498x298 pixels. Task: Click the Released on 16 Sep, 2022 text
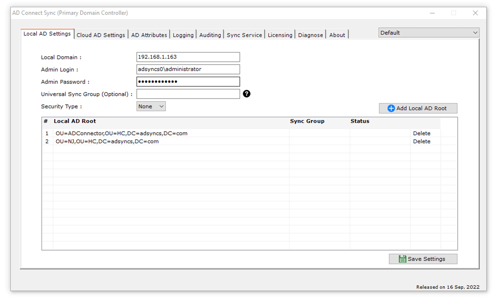coord(448,287)
